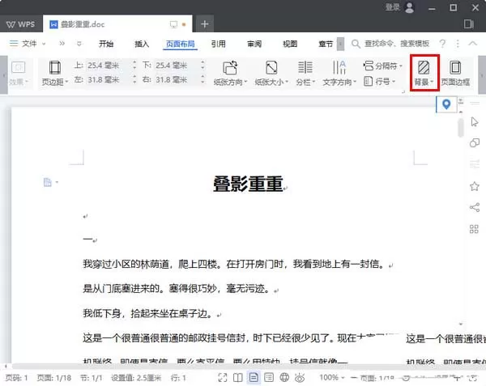Click the 查找命令 search command field
486x386 pixels.
click(391, 44)
